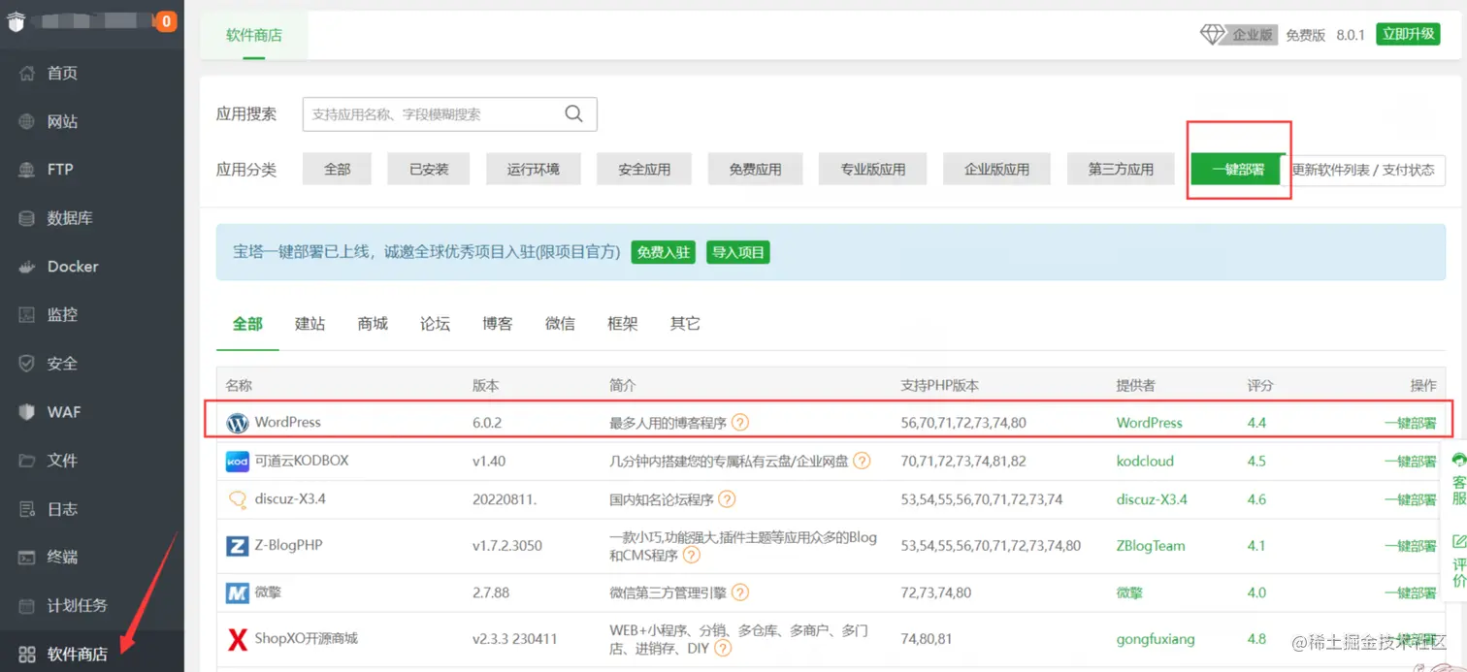
Task: Select the 论坛 tab
Action: click(x=435, y=324)
